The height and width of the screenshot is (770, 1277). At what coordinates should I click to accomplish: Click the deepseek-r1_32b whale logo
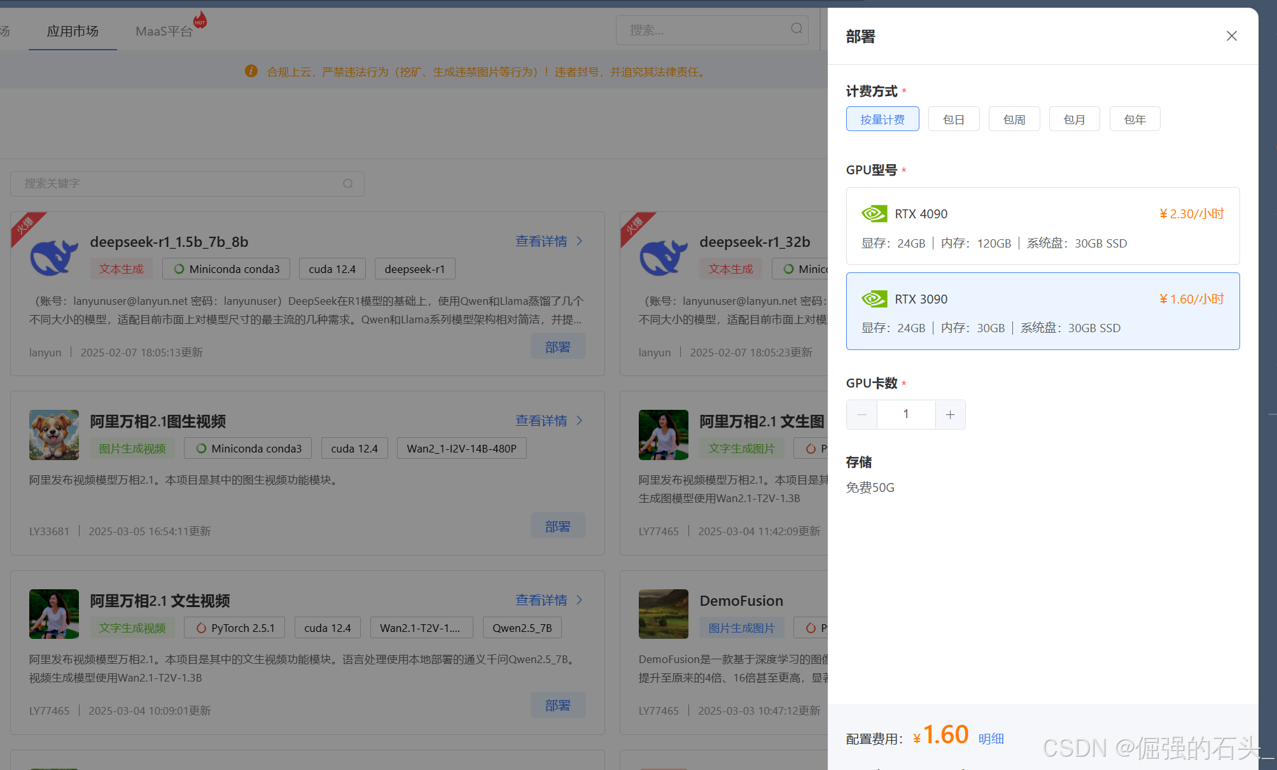tap(663, 256)
